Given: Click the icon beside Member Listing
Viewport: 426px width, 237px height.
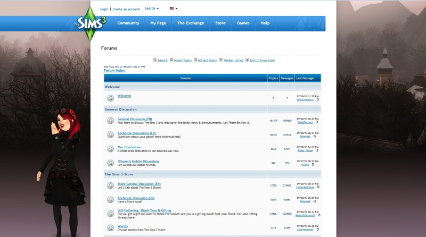Looking at the screenshot, I should pos(220,60).
